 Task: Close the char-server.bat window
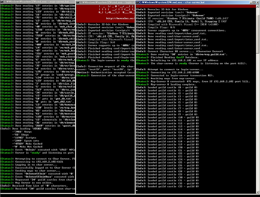[257, 2]
